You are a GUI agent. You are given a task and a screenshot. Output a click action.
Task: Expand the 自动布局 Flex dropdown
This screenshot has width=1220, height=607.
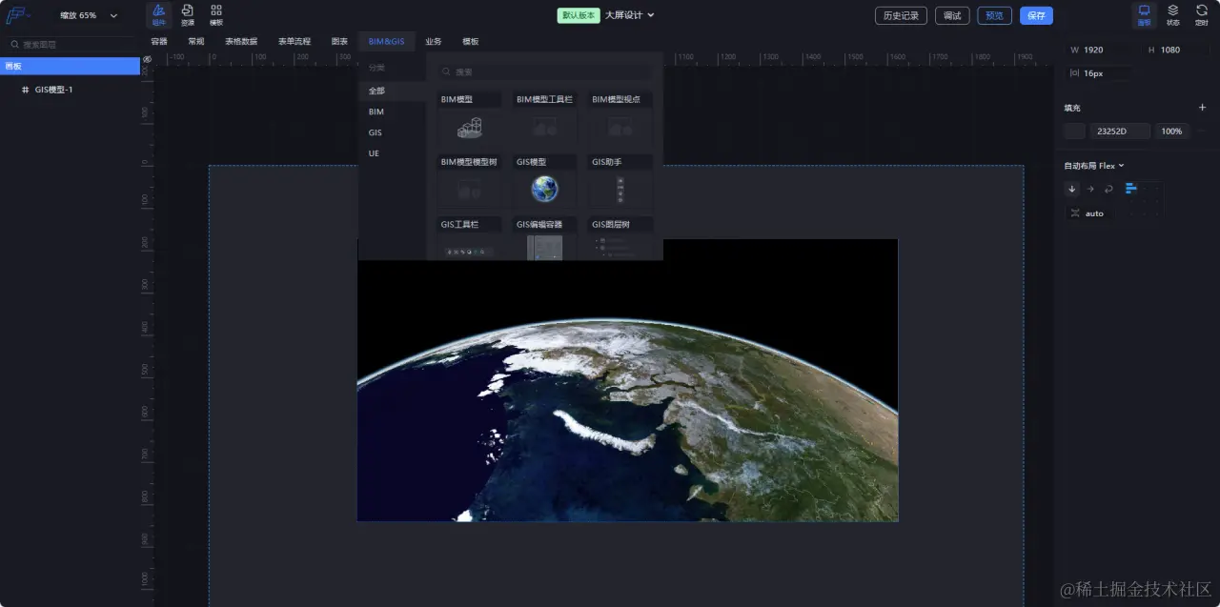(x=1094, y=166)
